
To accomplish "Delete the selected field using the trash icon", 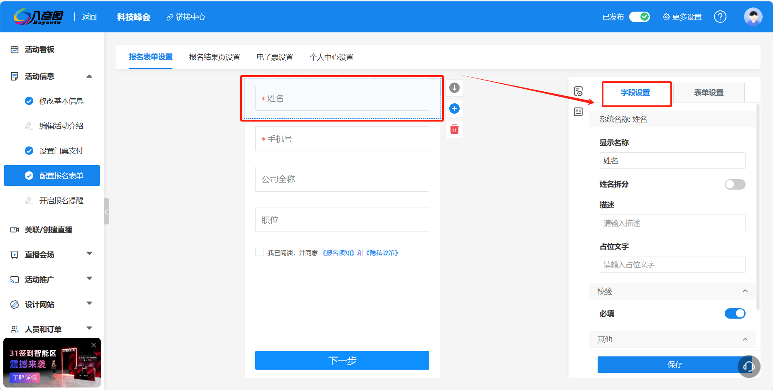I will click(454, 129).
